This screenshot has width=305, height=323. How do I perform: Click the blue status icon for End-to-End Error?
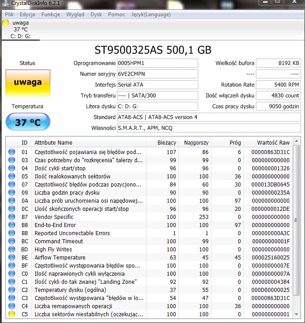pos(12,225)
